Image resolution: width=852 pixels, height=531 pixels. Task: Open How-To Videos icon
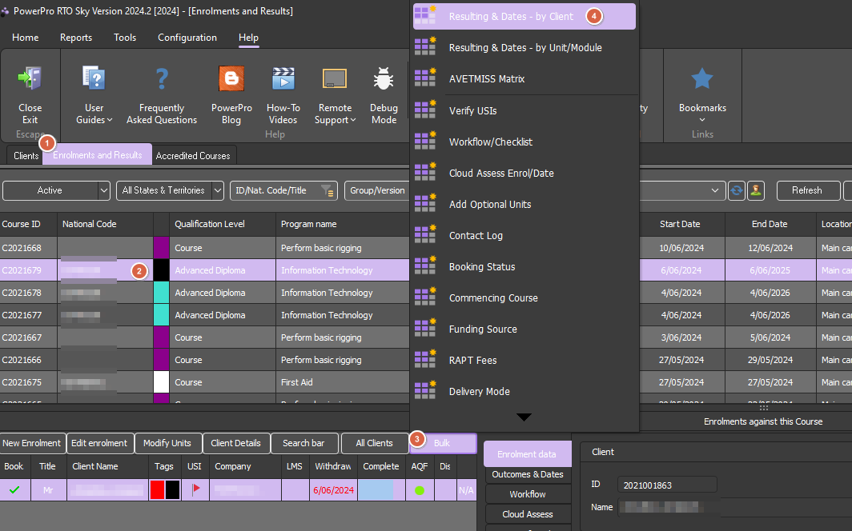point(283,78)
